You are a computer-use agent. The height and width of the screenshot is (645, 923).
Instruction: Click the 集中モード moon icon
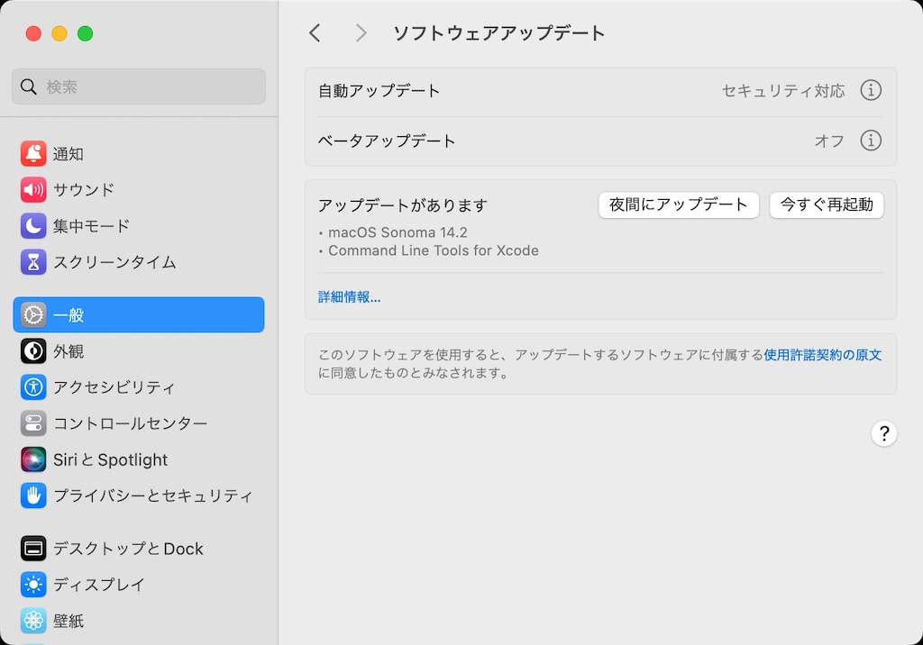33,226
